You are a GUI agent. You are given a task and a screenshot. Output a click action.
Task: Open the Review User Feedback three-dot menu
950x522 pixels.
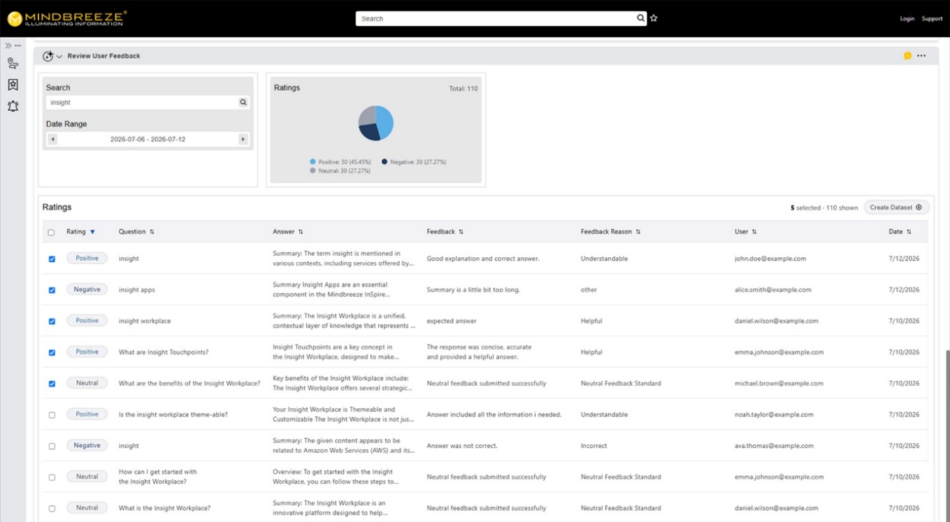[921, 56]
